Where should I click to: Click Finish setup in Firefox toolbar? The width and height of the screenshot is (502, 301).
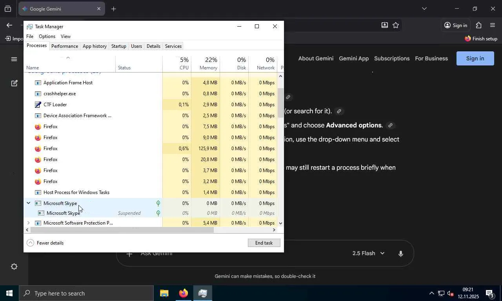pyautogui.click(x=481, y=39)
